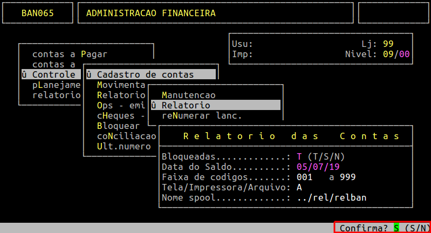Click the green 'S' Confirma prompt field
431x233 pixels.
pyautogui.click(x=396, y=228)
